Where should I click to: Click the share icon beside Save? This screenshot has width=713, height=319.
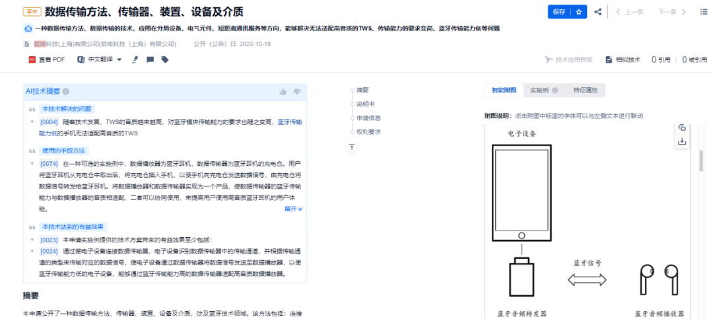tap(598, 13)
